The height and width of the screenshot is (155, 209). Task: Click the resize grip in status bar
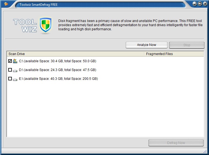click(205, 151)
